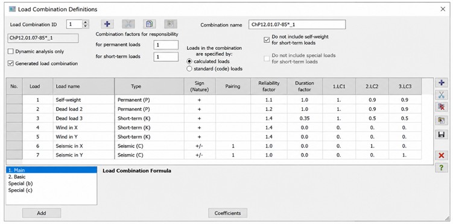Click the 3.LC3 column header
453x224 pixels.
click(405, 86)
